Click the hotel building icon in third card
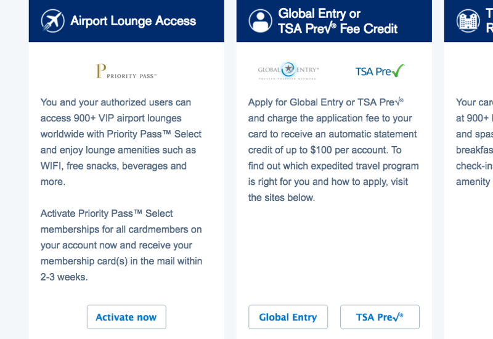 coord(468,21)
